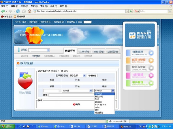Viewport: 173px width, 129px height.
Task: Choose 樂多 from the type list
Action: 104,110
